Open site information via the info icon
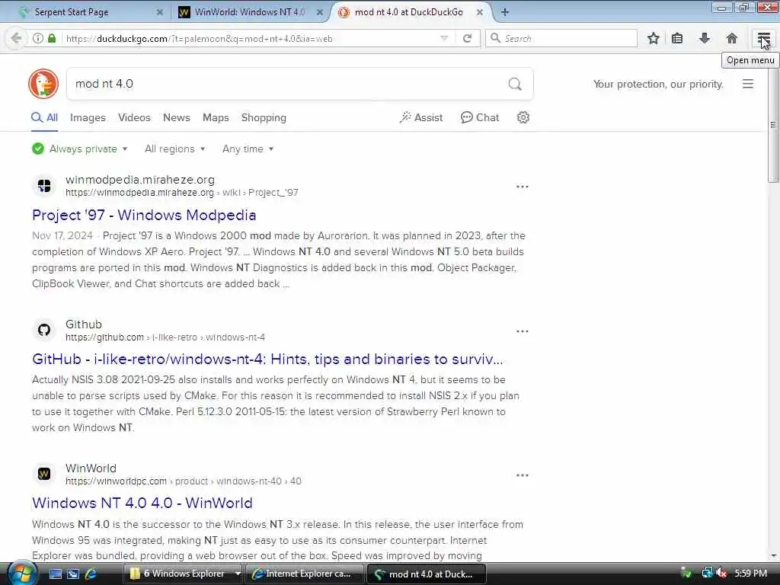 [38, 38]
